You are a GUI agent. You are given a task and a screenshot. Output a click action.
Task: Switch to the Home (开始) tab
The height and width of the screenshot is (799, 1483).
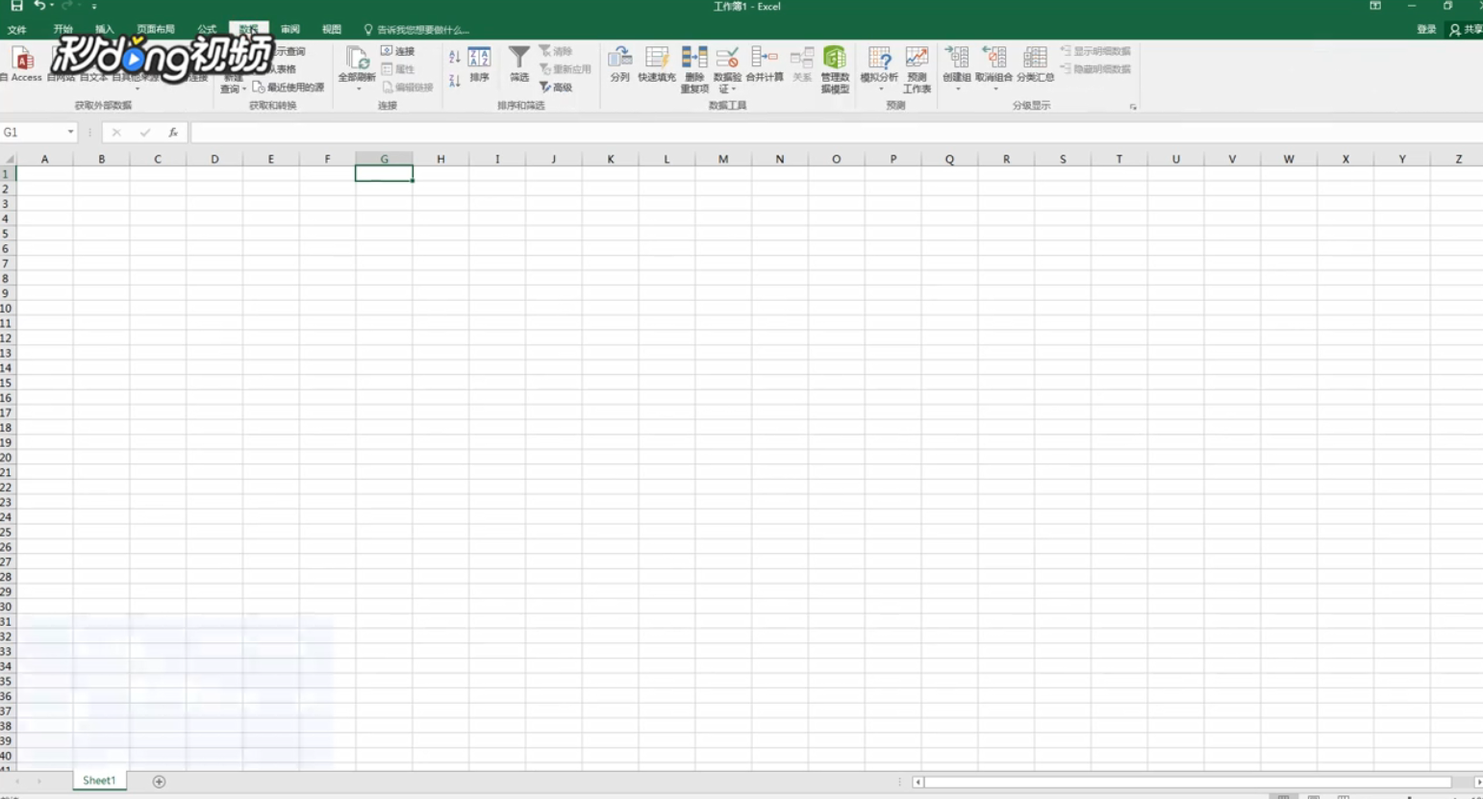pos(63,30)
